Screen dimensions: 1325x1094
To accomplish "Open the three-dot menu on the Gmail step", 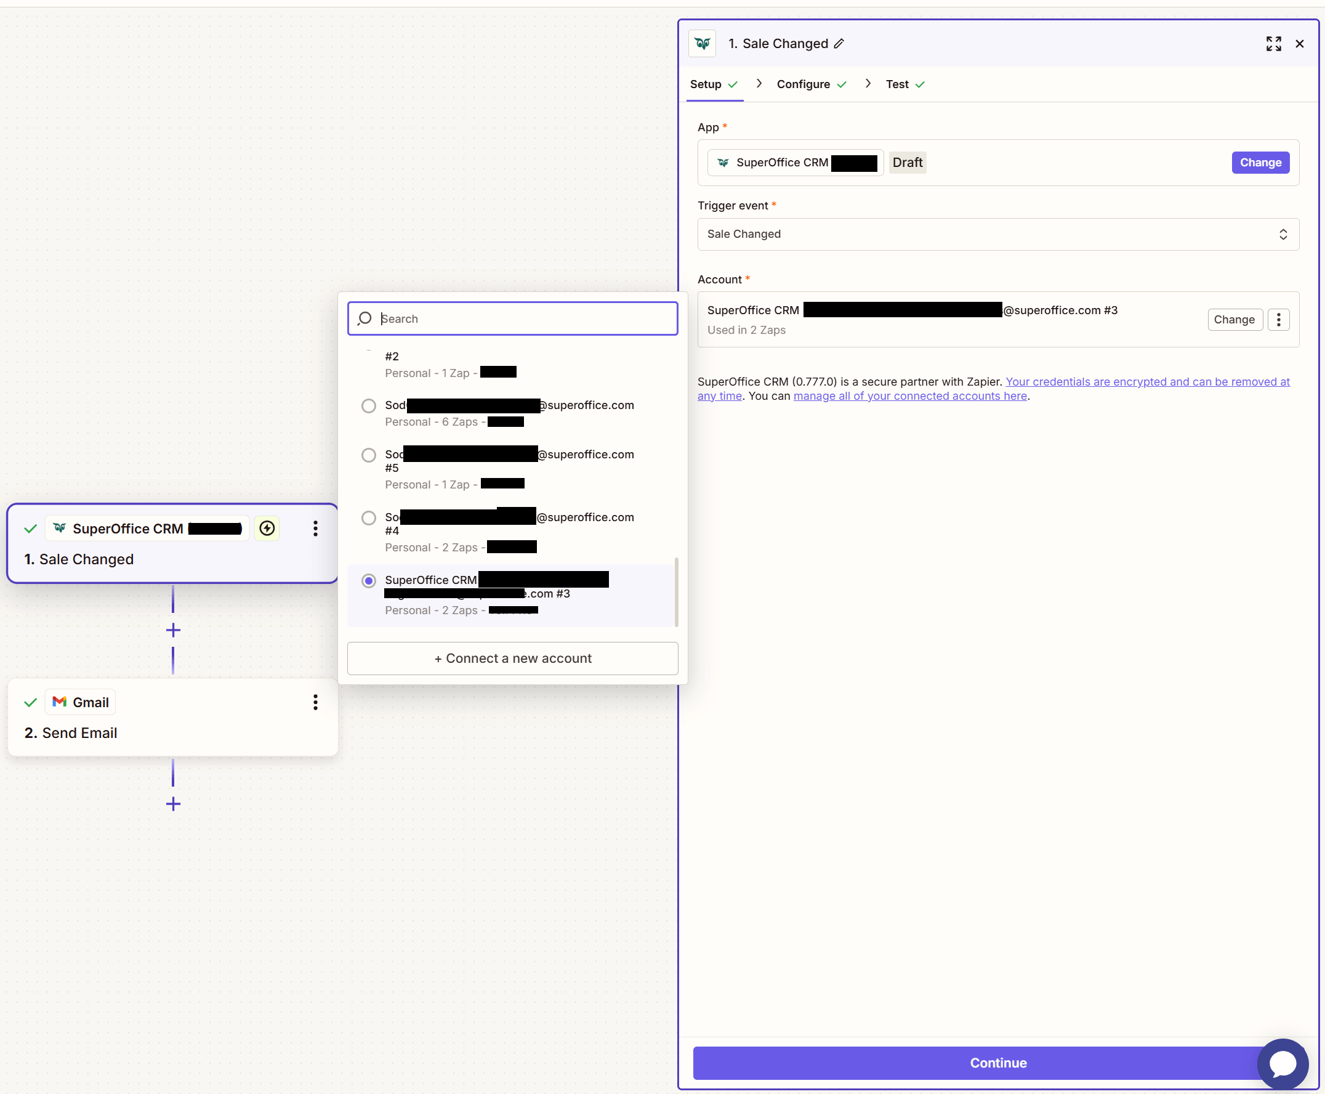I will click(x=315, y=702).
